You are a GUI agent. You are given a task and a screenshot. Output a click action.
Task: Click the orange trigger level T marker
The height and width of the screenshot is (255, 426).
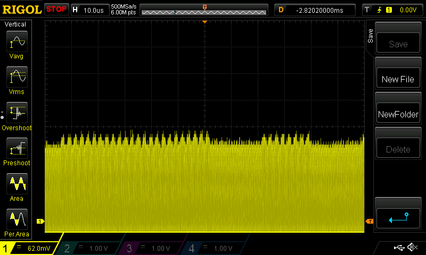[370, 222]
